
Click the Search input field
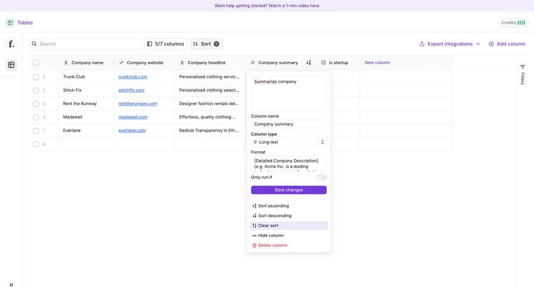pyautogui.click(x=85, y=44)
